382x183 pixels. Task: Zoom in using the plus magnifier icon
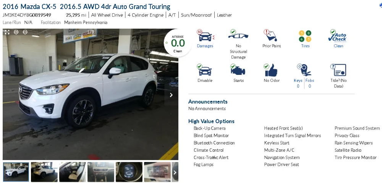[16, 32]
